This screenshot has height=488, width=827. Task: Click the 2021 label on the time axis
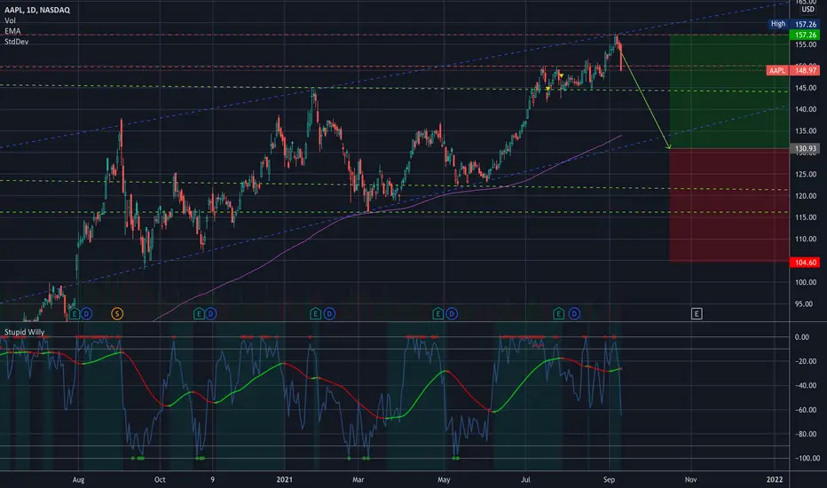pyautogui.click(x=284, y=479)
